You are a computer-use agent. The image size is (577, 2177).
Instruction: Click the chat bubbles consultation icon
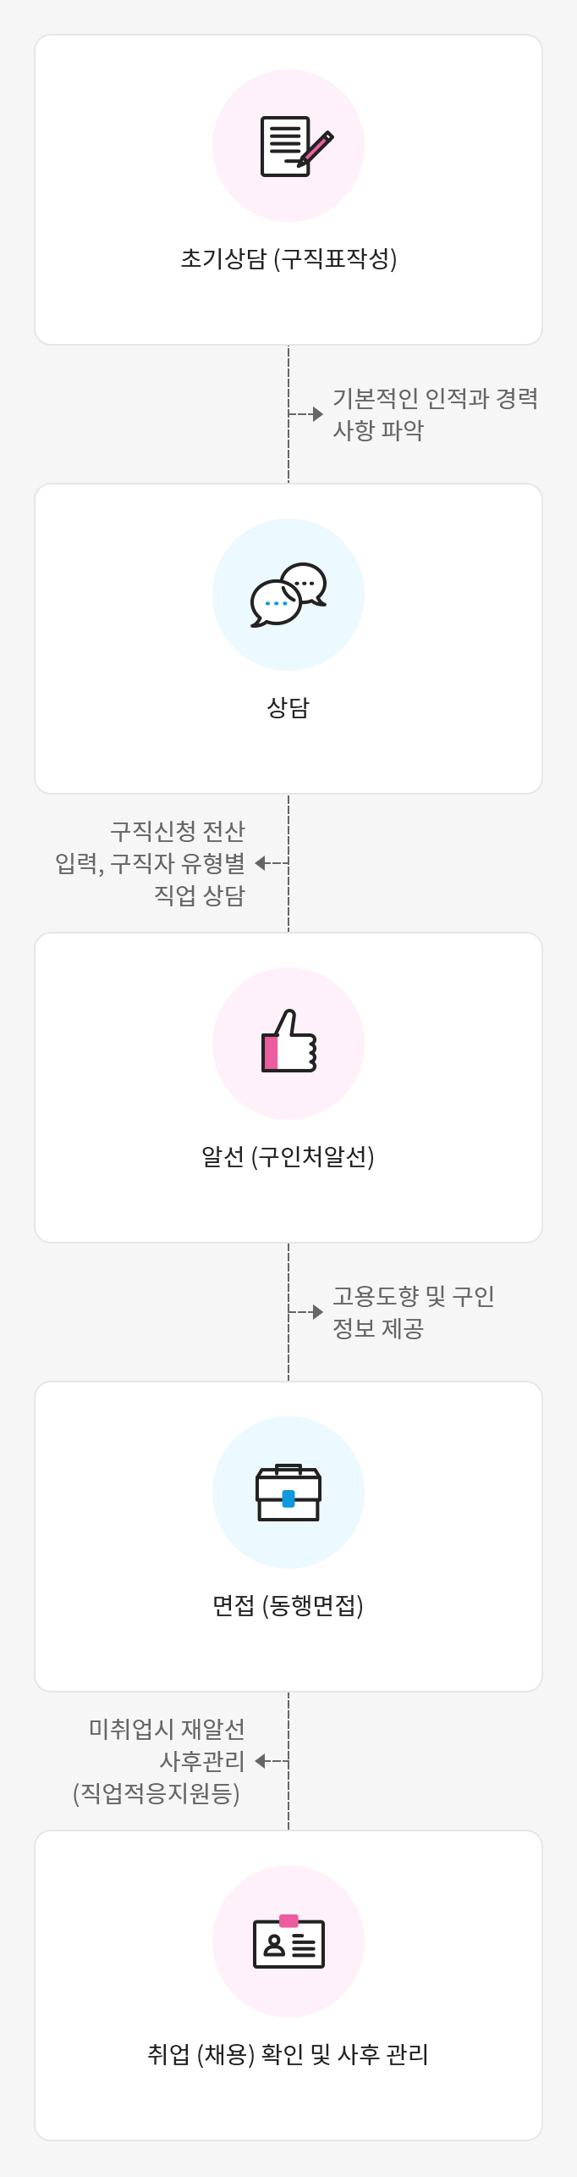tap(288, 595)
